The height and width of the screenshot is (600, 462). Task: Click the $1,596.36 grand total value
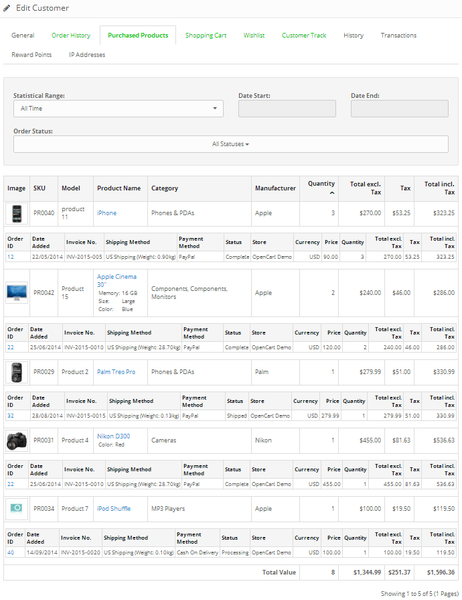(x=441, y=573)
